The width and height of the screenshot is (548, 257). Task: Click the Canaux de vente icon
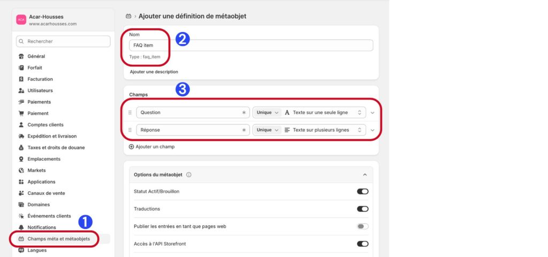point(21,193)
